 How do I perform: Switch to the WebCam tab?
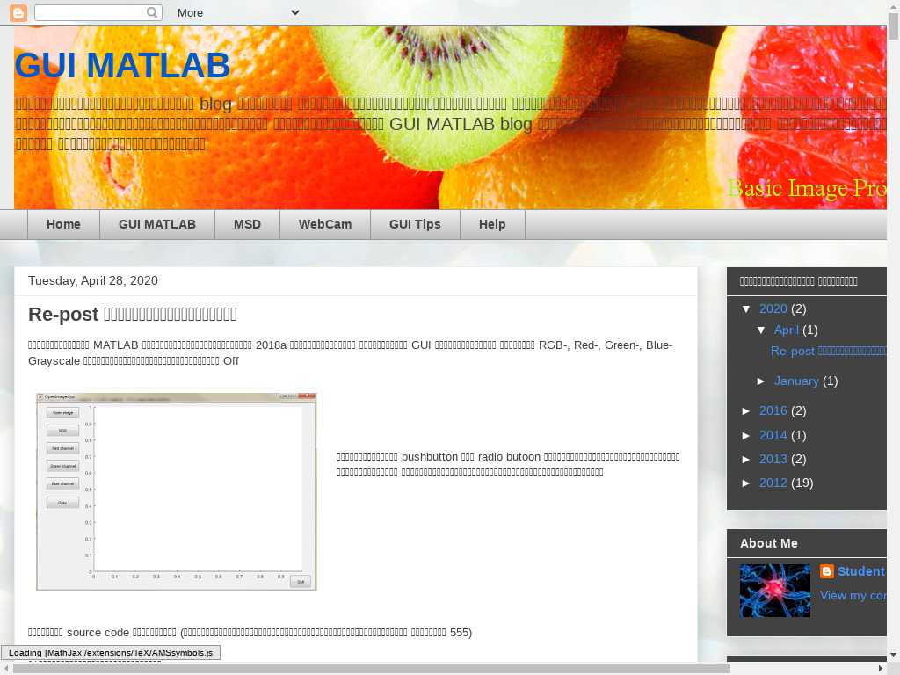pos(324,224)
